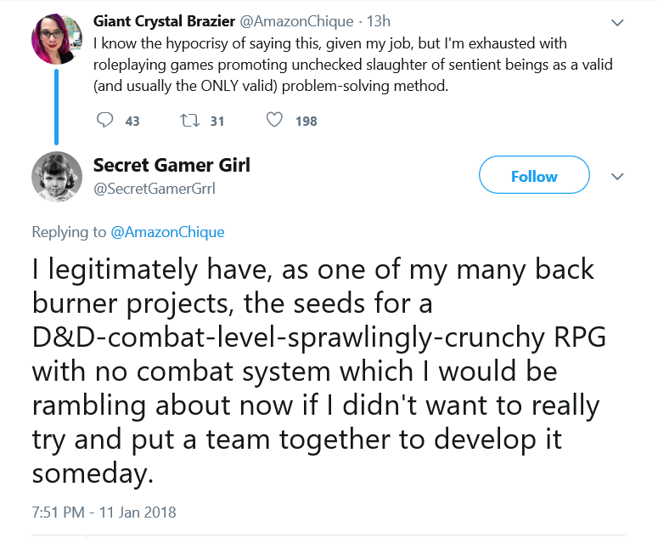Viewport: 658px width, 538px height.
Task: Like the tweet with heart icon
Action: pyautogui.click(x=274, y=120)
